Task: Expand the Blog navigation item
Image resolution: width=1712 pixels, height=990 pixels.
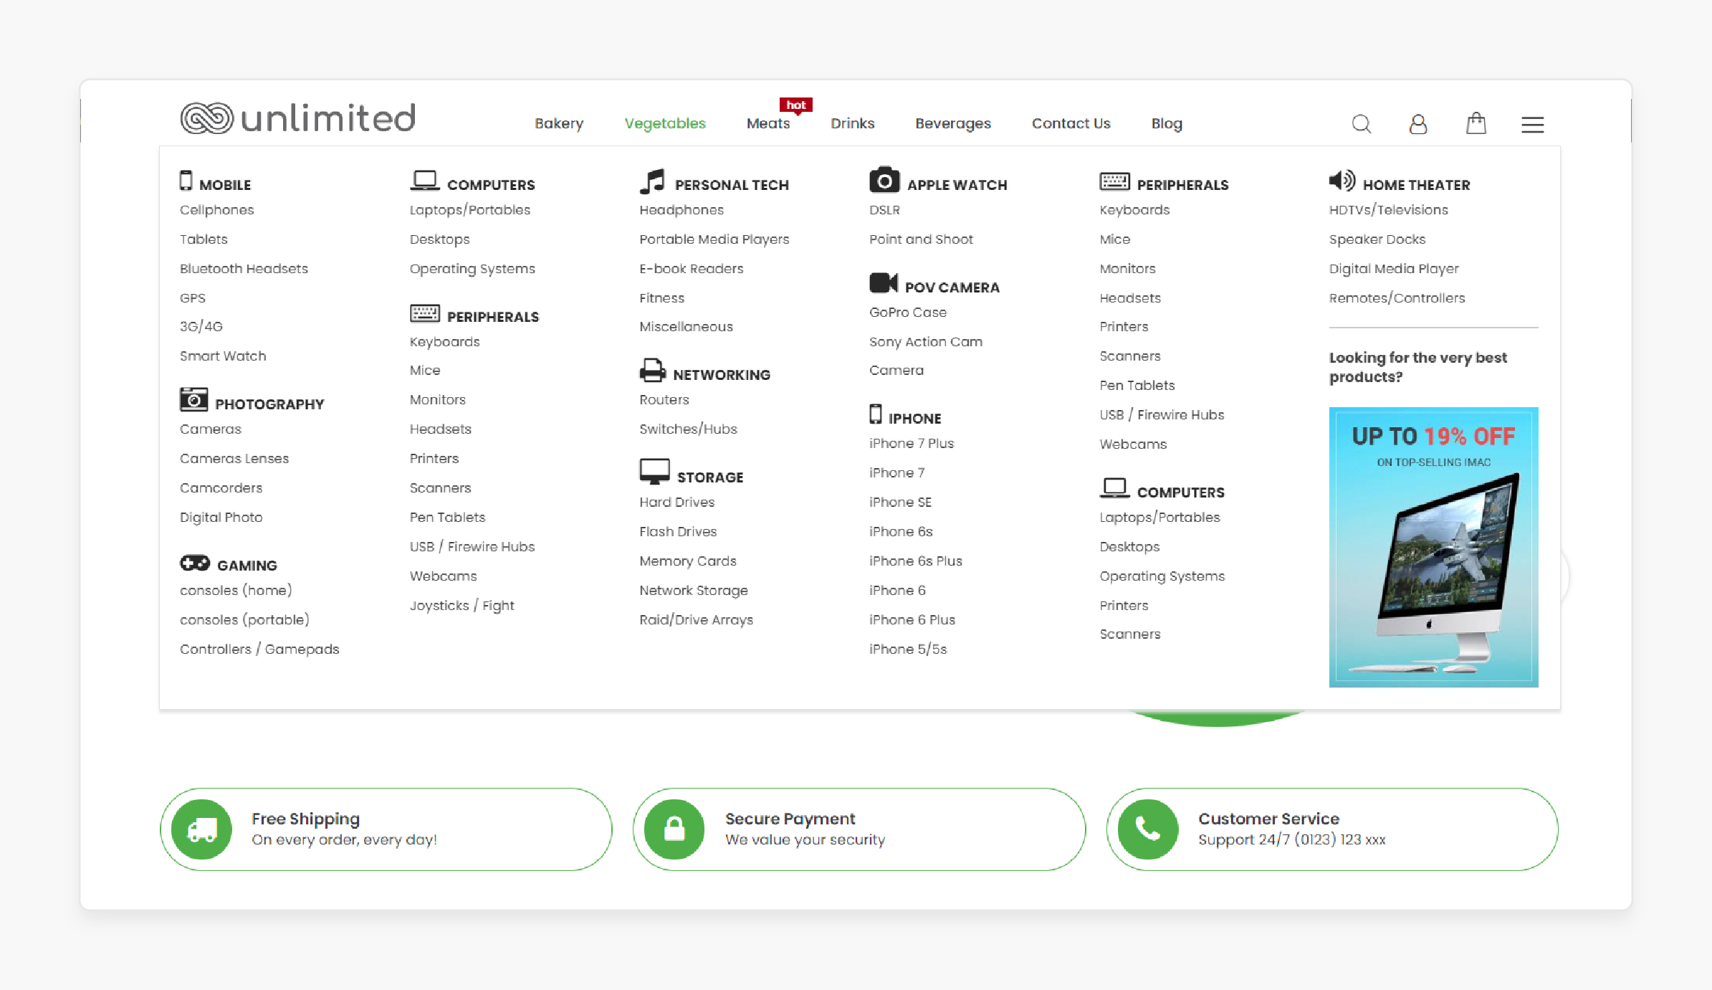Action: pyautogui.click(x=1167, y=123)
